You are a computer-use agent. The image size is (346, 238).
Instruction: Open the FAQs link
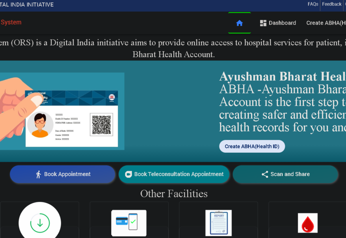[313, 4]
